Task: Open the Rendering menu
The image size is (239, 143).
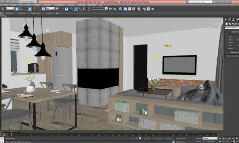Action: pyautogui.click(x=71, y=5)
